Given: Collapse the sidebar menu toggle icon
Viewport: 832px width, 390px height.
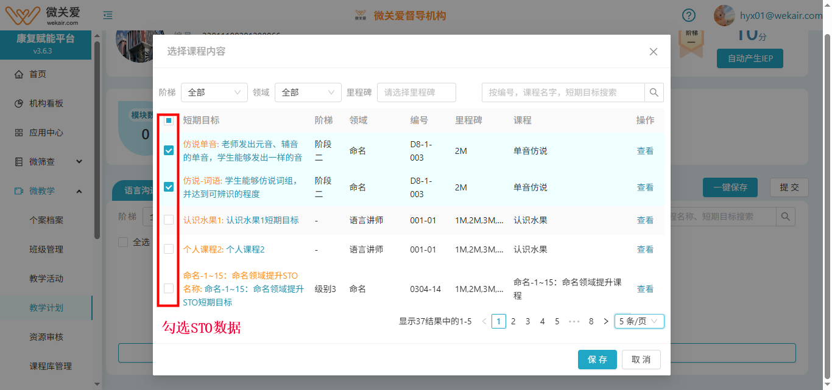Looking at the screenshot, I should click(108, 15).
